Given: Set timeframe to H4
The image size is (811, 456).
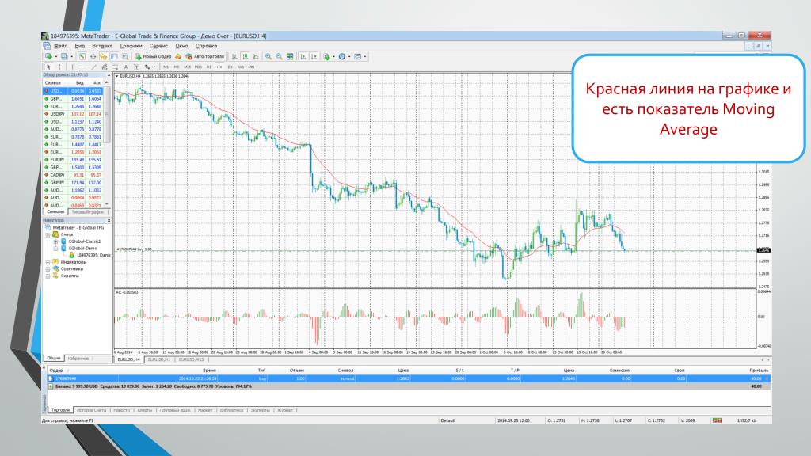Looking at the screenshot, I should point(219,66).
